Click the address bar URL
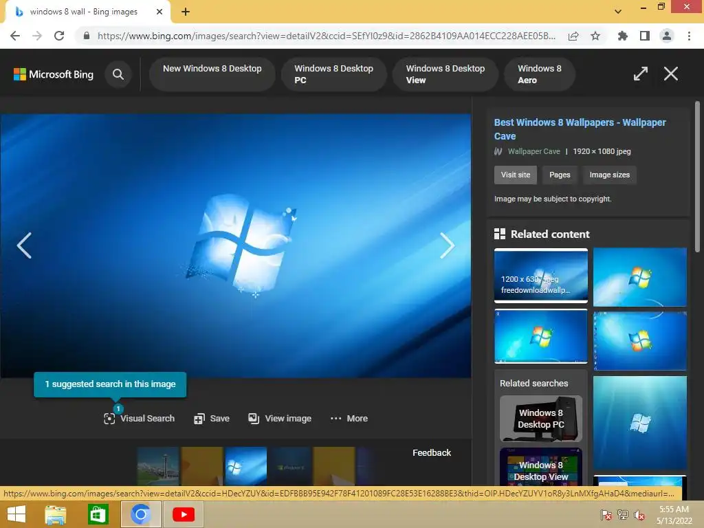Image resolution: width=704 pixels, height=528 pixels. pyautogui.click(x=327, y=36)
